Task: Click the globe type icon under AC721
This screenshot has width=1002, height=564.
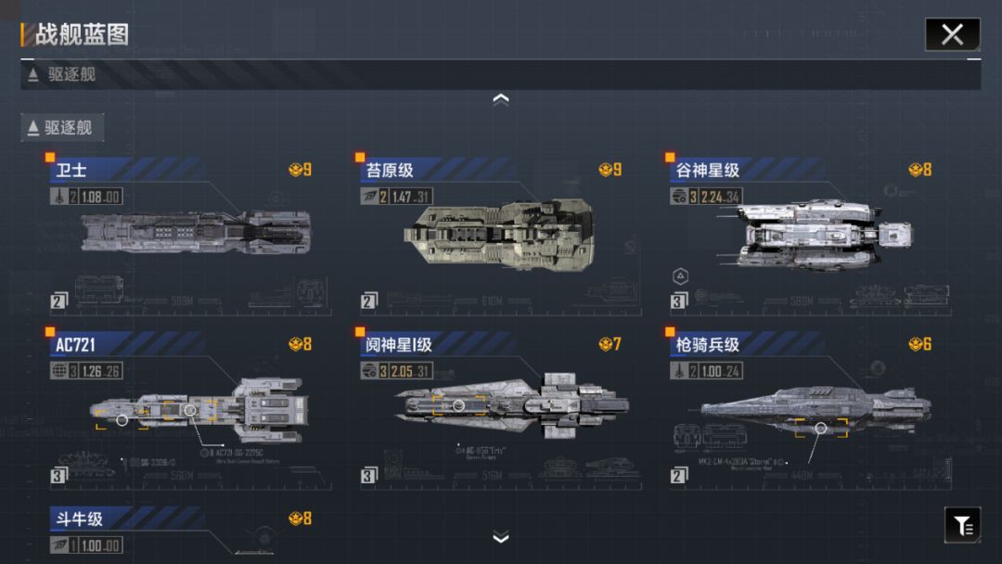Action: (58, 371)
